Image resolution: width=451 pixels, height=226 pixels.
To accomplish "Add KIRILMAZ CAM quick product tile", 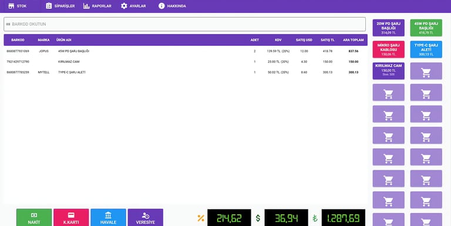I will coord(388,71).
